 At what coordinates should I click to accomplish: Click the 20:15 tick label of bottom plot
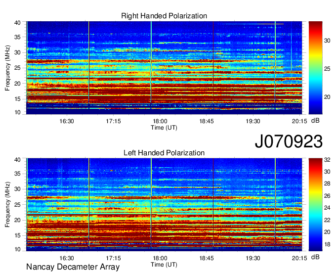pyautogui.click(x=299, y=258)
